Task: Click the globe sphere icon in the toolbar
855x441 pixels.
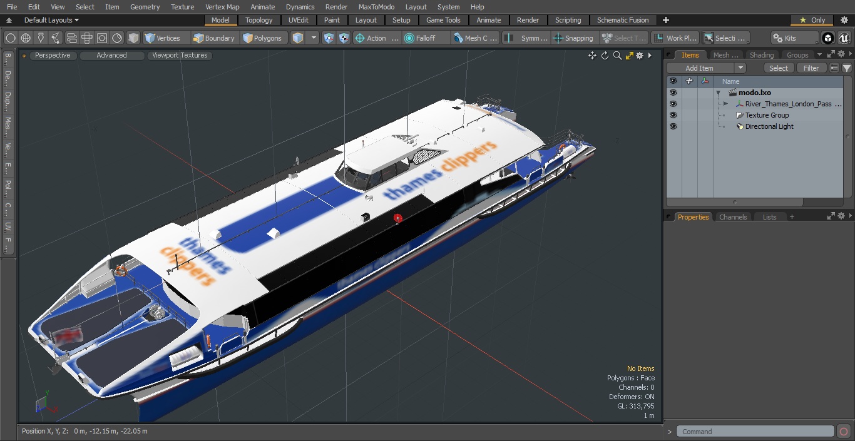Action: point(26,38)
